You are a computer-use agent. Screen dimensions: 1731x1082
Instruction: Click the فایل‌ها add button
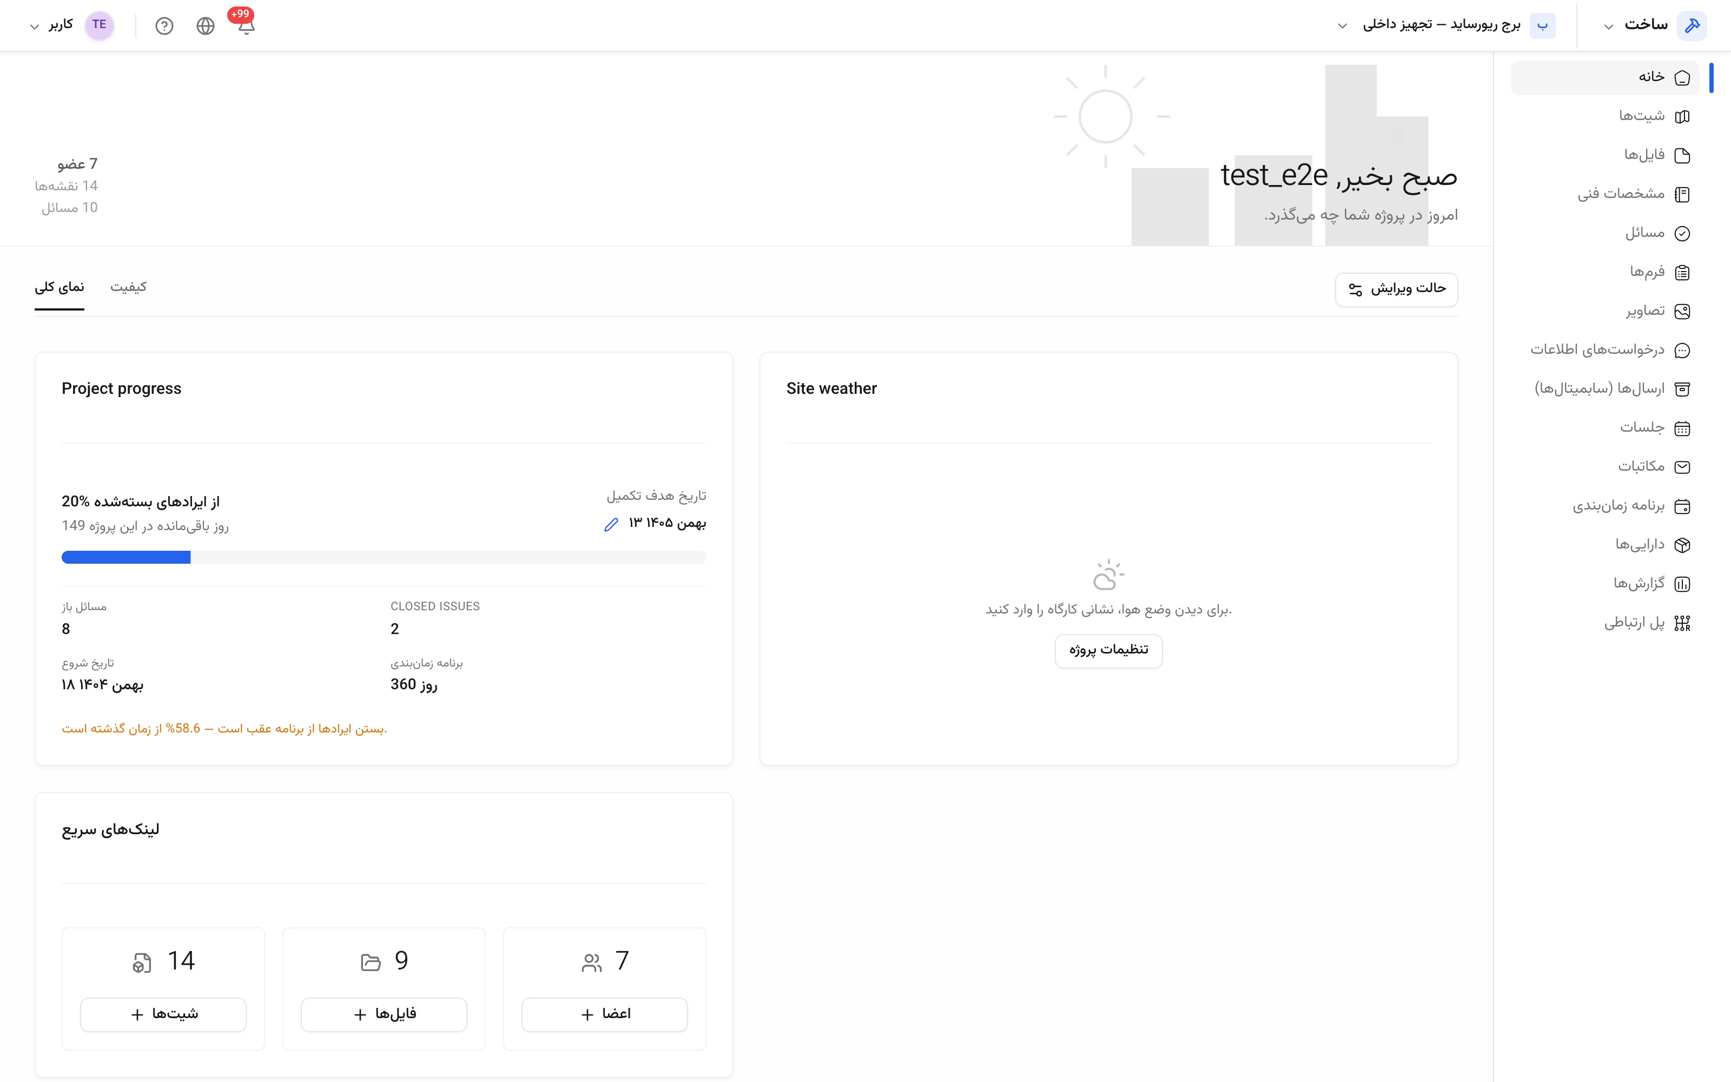click(384, 1014)
